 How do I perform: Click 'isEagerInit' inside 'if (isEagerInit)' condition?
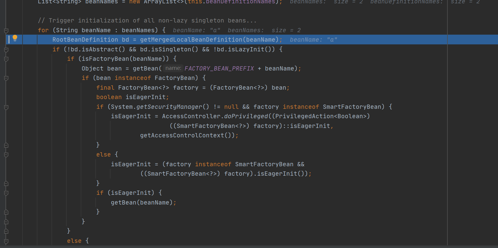point(131,193)
